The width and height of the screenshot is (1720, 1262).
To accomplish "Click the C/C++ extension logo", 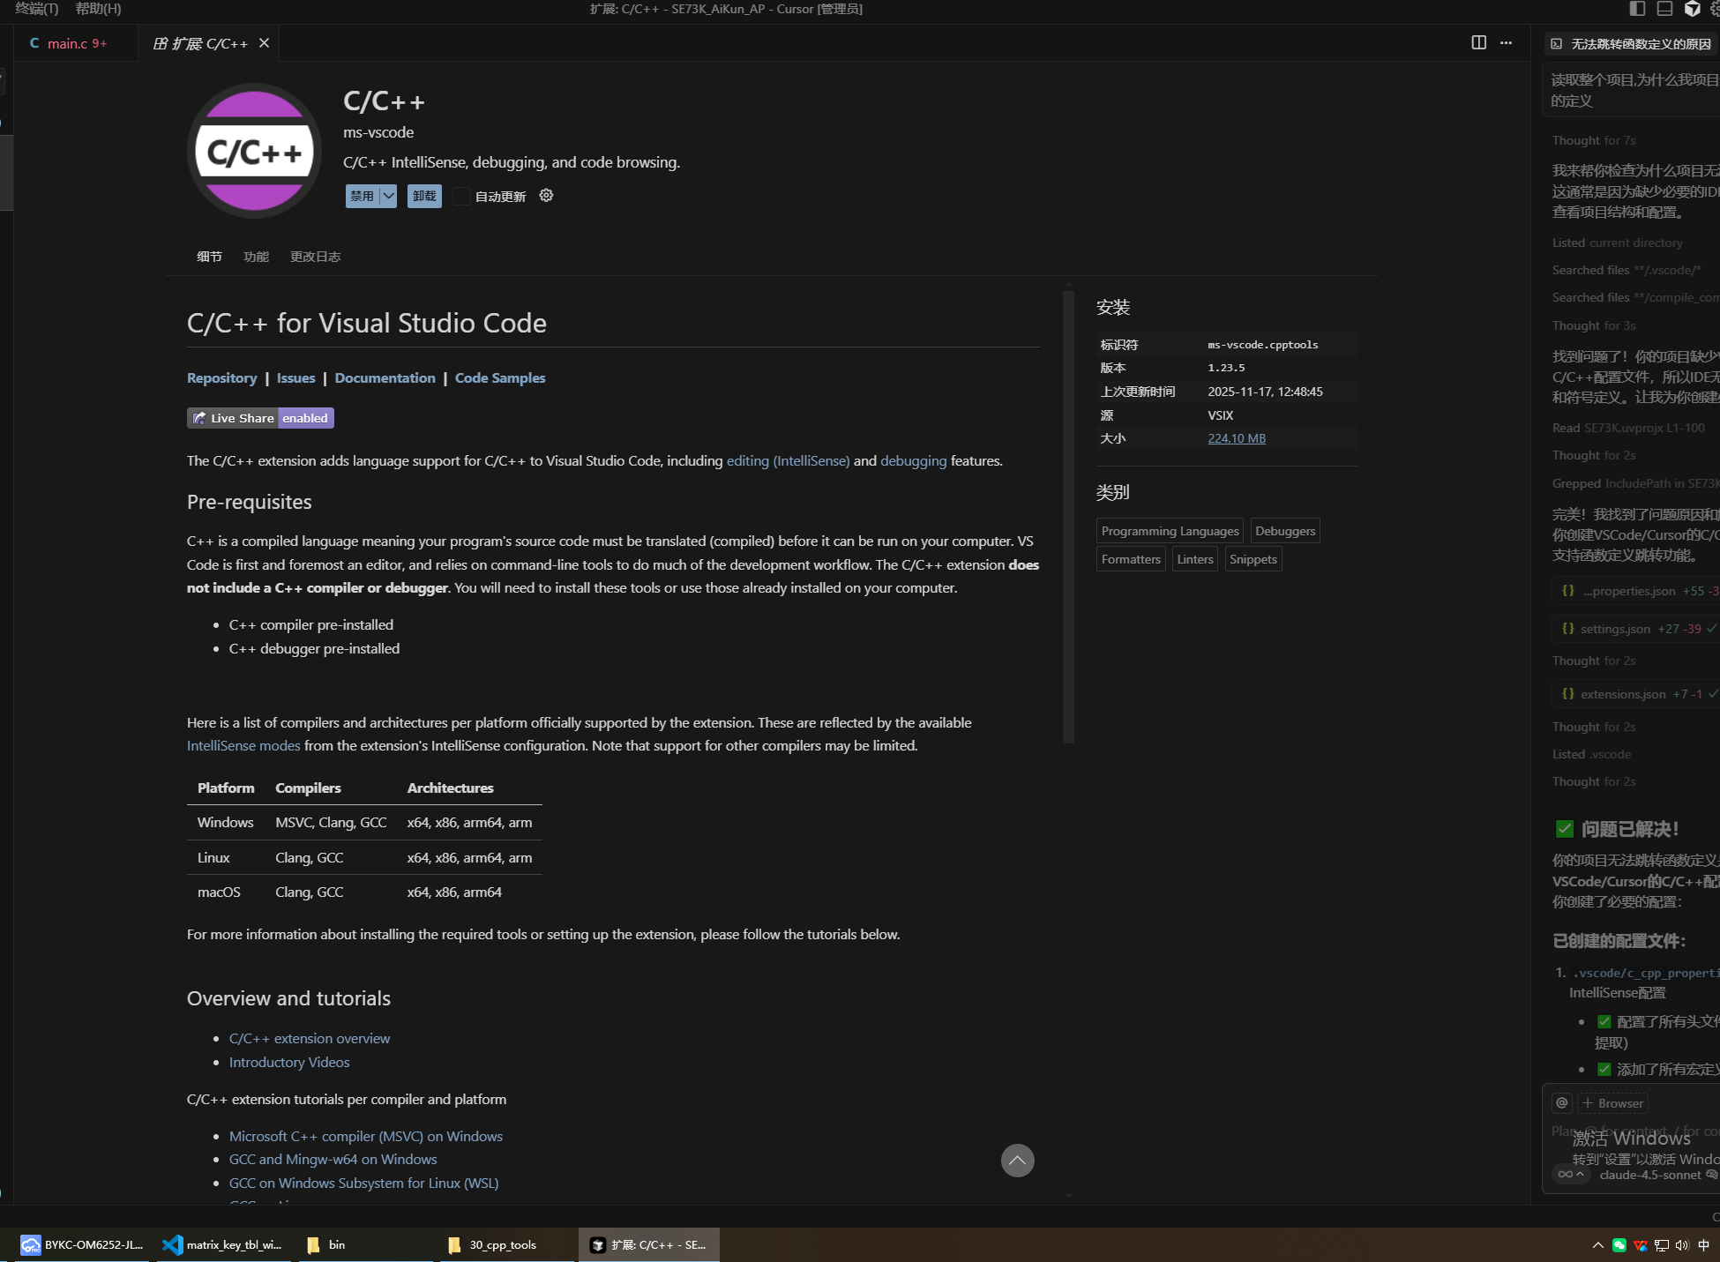I will 254,151.
